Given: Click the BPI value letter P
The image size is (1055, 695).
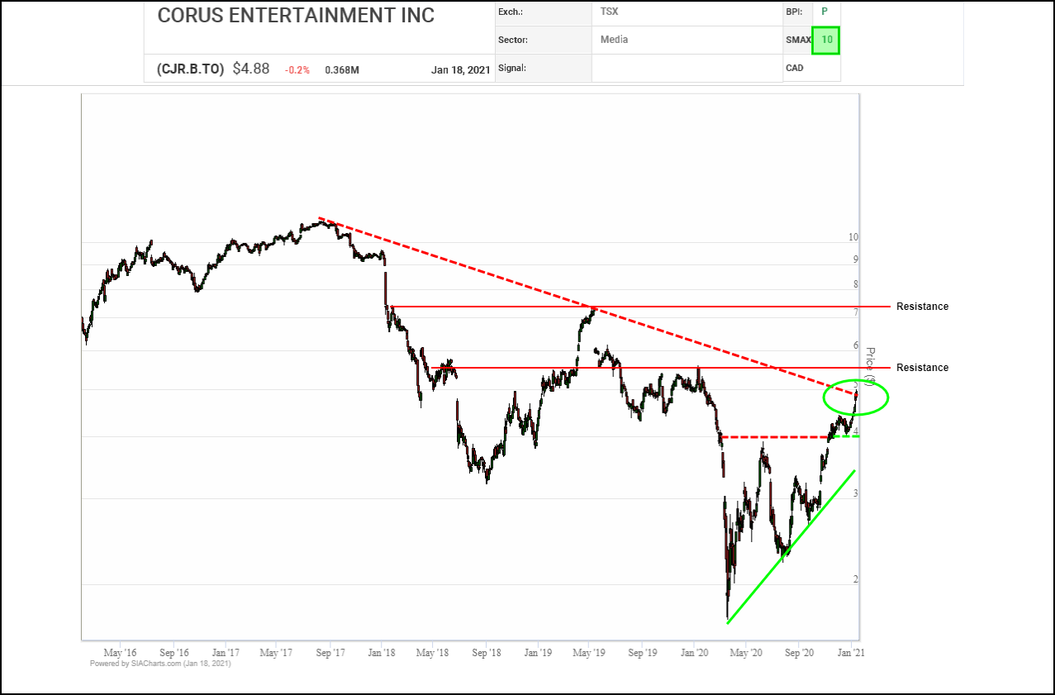Looking at the screenshot, I should point(824,12).
